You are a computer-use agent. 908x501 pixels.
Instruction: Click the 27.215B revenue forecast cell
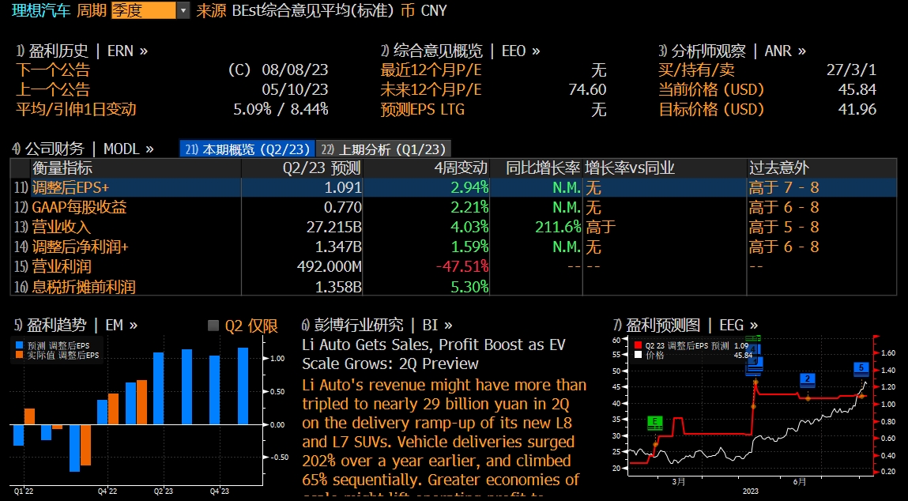[334, 227]
